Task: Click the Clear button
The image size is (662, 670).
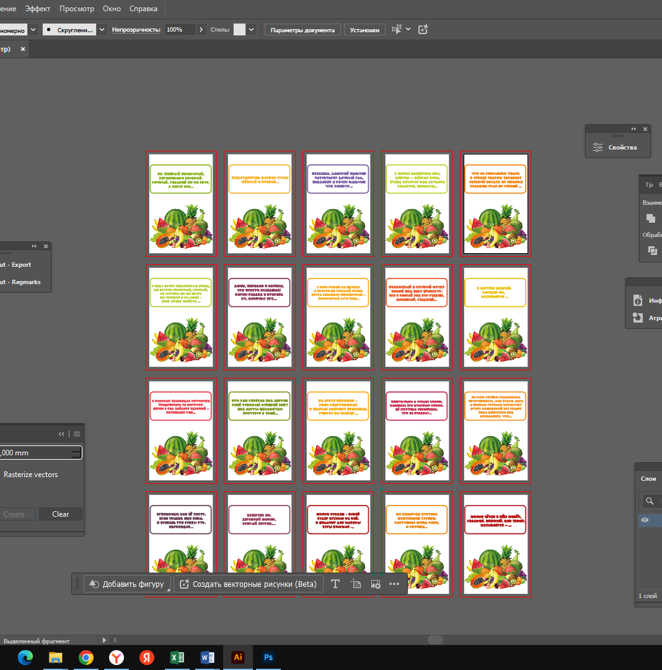Action: (61, 514)
